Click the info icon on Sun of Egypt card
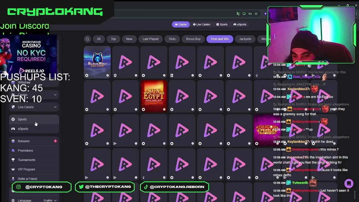This screenshot has height=202, width=359. (164, 109)
